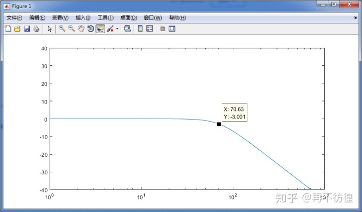Viewport: 362px width, 212px height.
Task: Open the 窗口(W) menu
Action: (153, 18)
